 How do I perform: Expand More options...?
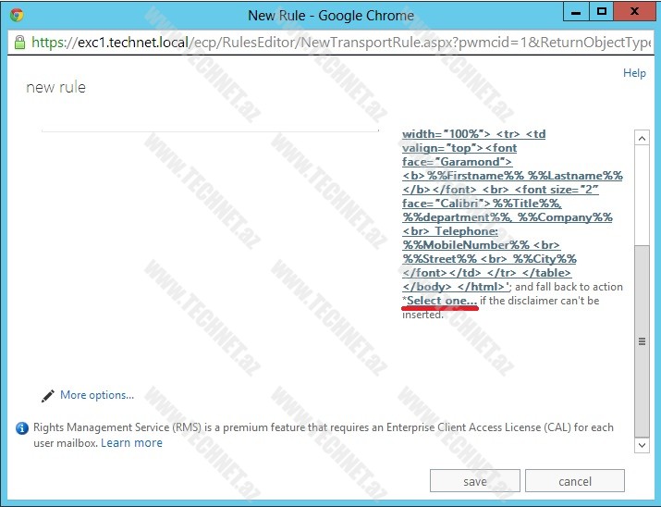(x=96, y=395)
